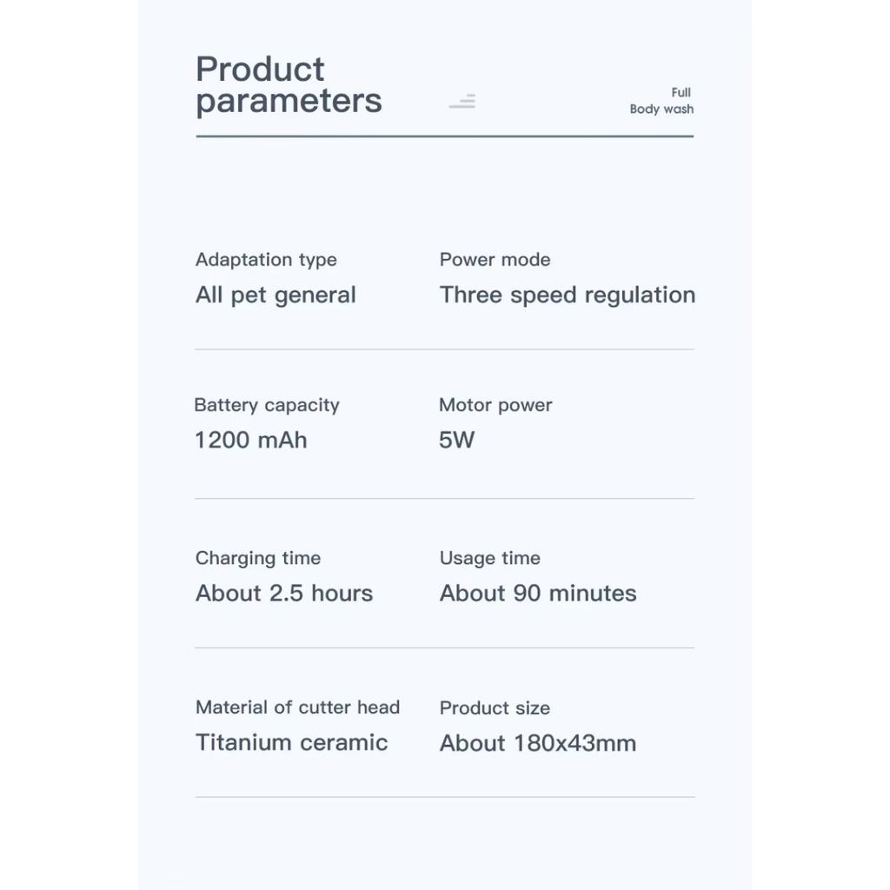The image size is (890, 890).
Task: Click the "5W" motor power value
Action: click(456, 440)
